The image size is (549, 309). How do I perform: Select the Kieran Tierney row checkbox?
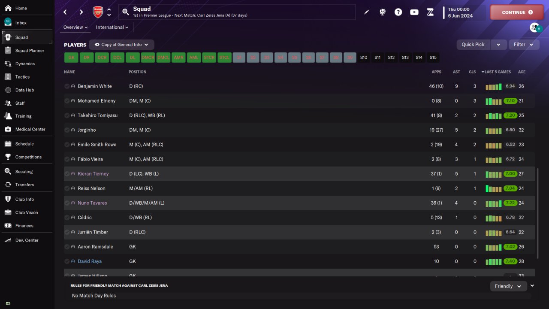67,174
